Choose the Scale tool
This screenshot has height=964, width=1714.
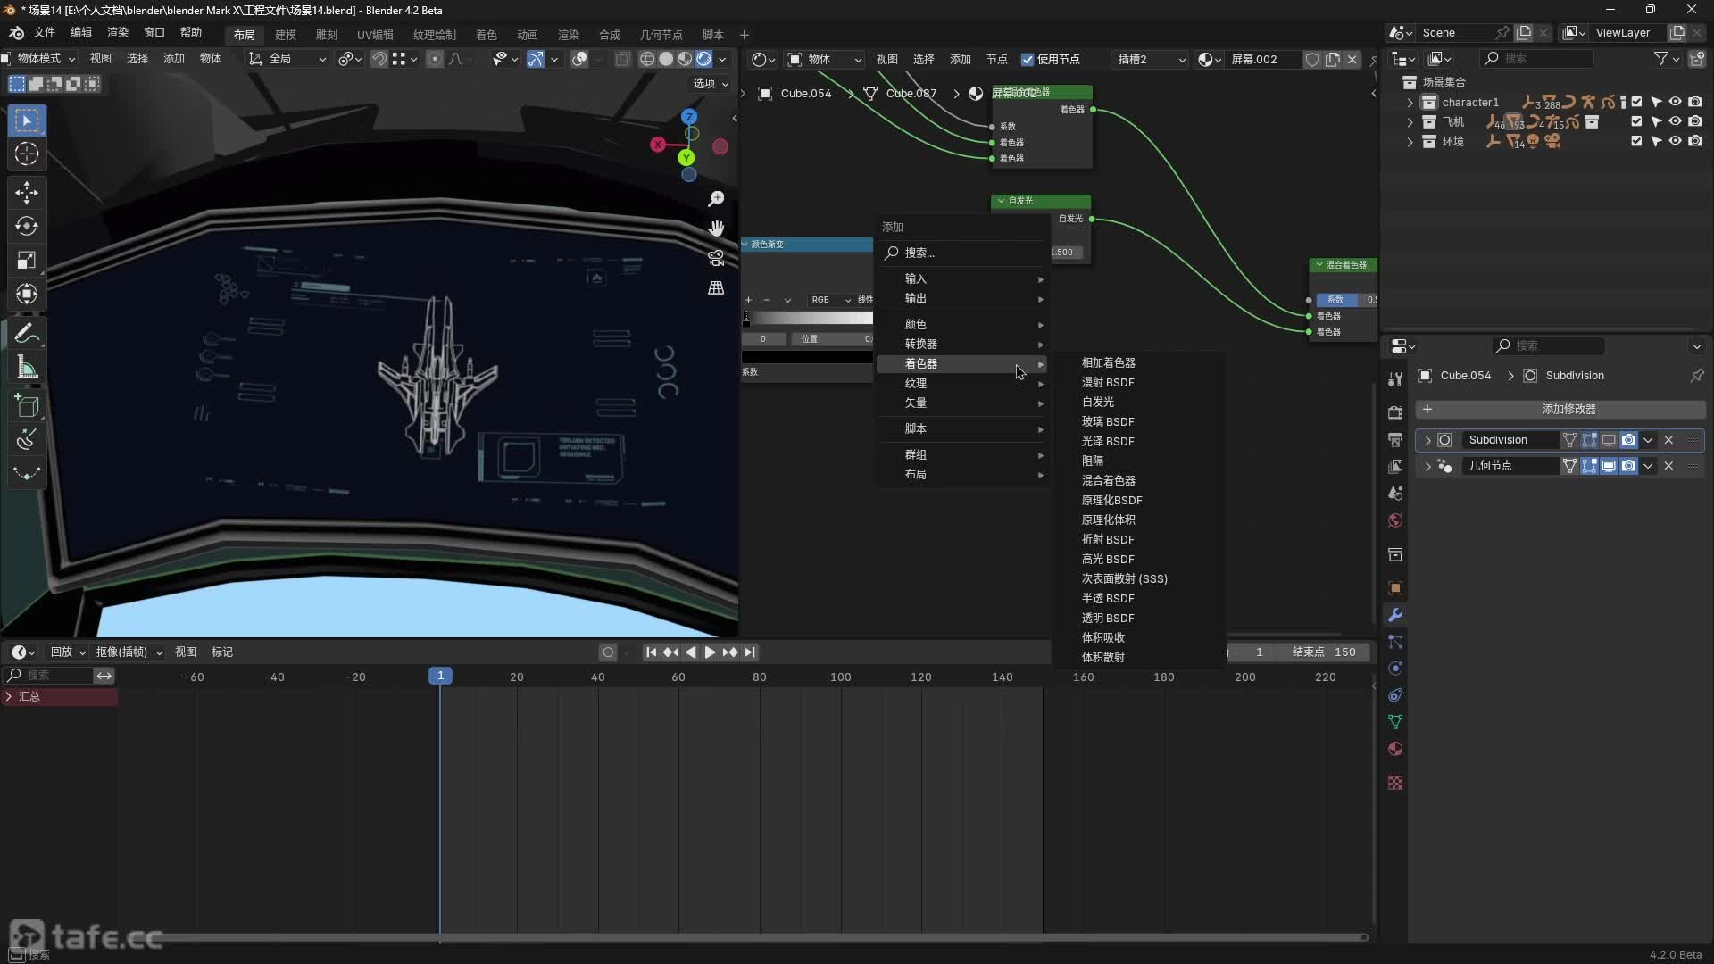(x=27, y=260)
